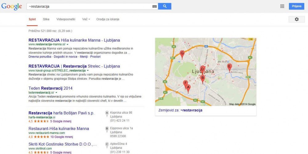Expand arrow next to tedenrestavracij.si
308x154 pixels.
56,92
